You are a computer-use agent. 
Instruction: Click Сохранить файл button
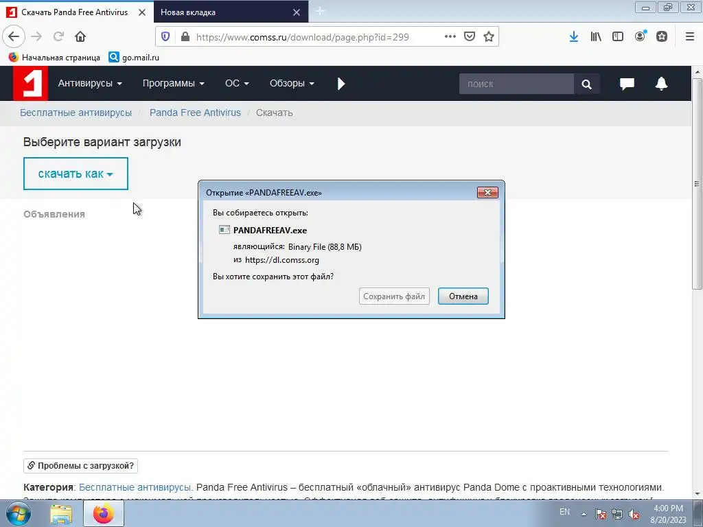tap(394, 296)
